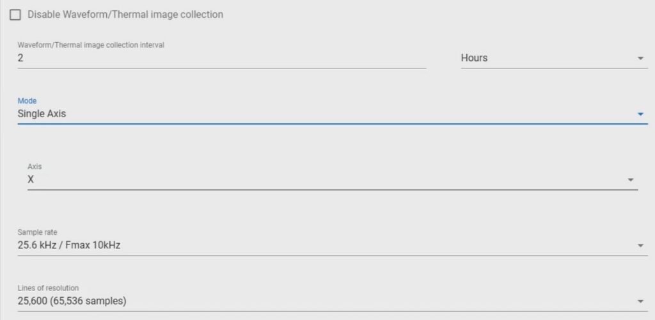Open the Lines of resolution dropdown arrow
This screenshot has width=655, height=320.
(640, 301)
